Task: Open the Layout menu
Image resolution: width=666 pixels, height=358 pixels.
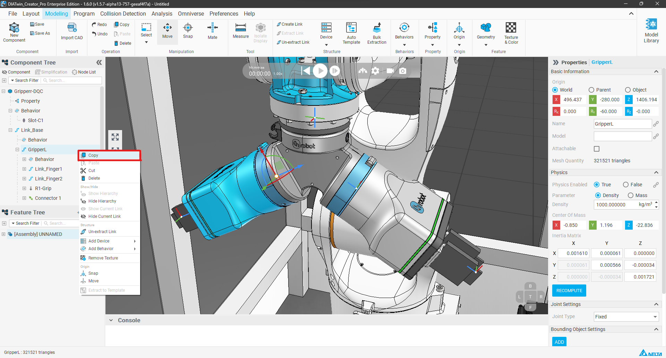Action: (31, 14)
